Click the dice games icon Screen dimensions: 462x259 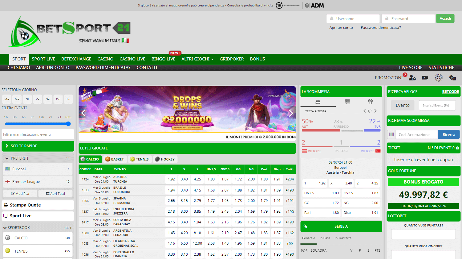click(452, 78)
